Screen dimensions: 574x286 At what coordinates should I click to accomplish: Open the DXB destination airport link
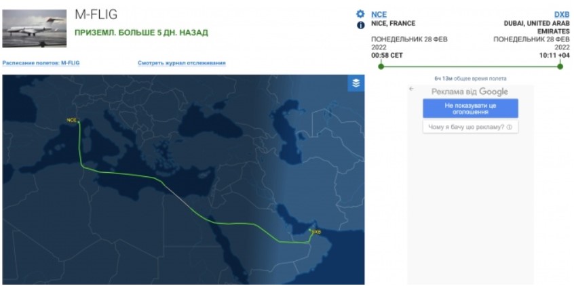(x=562, y=14)
